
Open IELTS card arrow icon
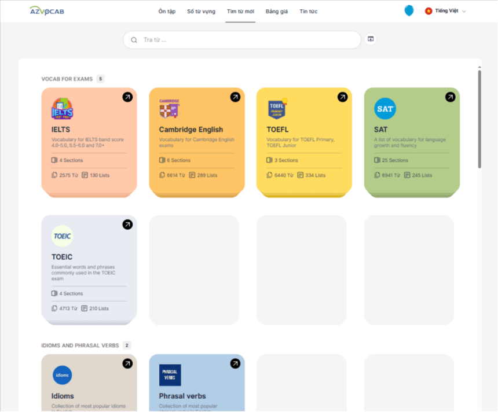127,97
